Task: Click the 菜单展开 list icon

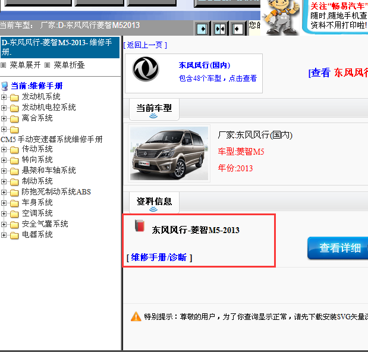Action: (x=4, y=65)
